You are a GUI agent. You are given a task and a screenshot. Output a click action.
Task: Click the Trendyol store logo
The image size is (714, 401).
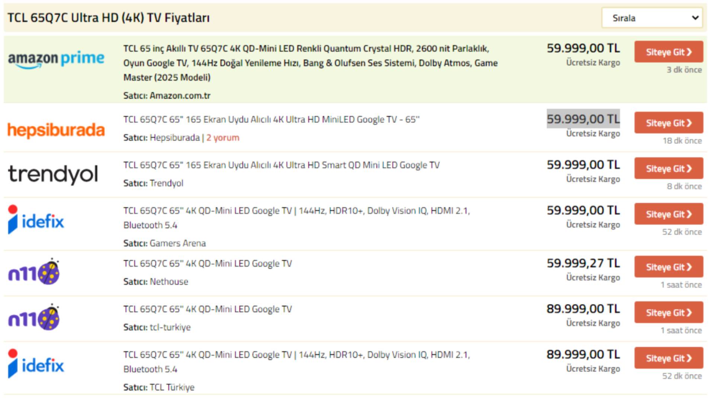pyautogui.click(x=53, y=175)
